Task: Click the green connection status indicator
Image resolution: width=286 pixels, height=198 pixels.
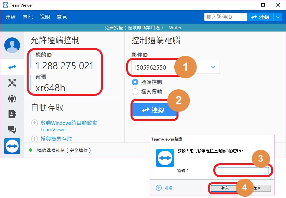Action: pos(31,150)
